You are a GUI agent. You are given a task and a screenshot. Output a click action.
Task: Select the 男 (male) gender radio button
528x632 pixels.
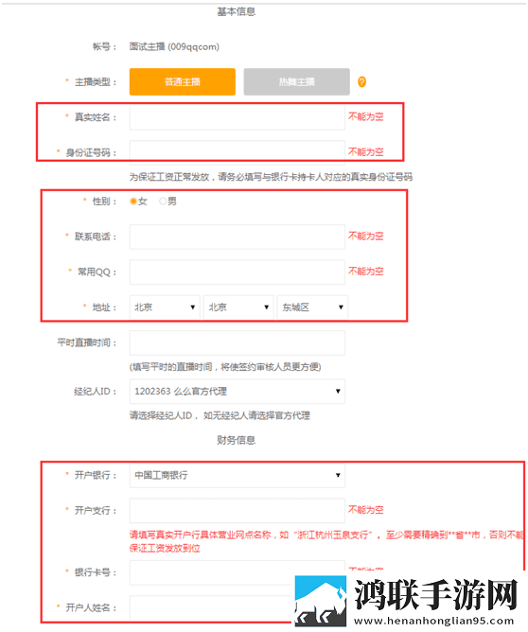[163, 202]
